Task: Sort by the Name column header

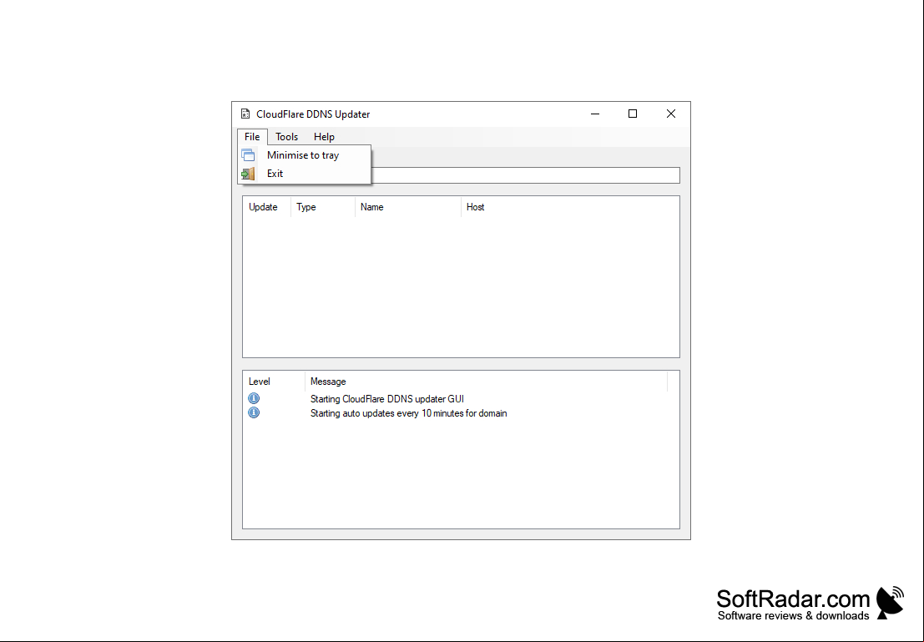Action: [408, 207]
